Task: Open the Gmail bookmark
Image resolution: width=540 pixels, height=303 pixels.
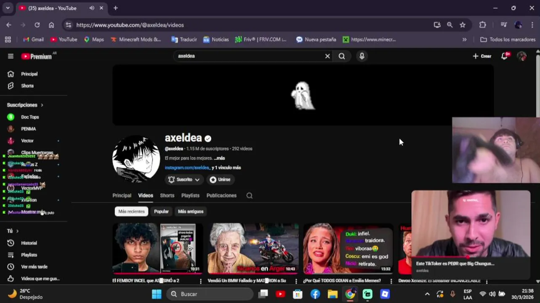Action: point(33,40)
